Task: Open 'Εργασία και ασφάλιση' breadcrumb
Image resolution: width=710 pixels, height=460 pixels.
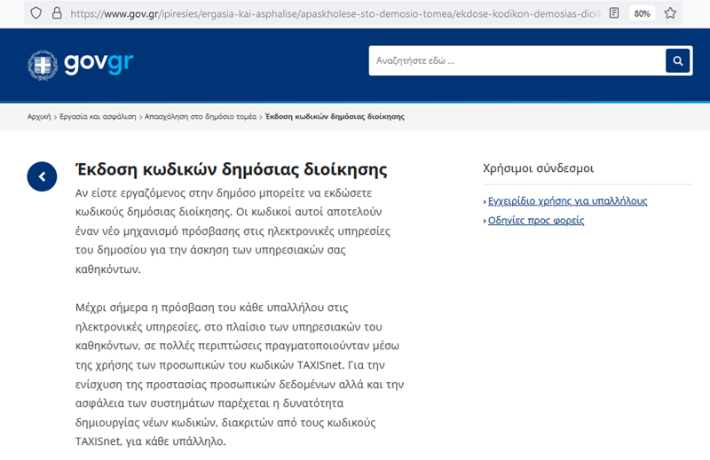Action: tap(98, 117)
